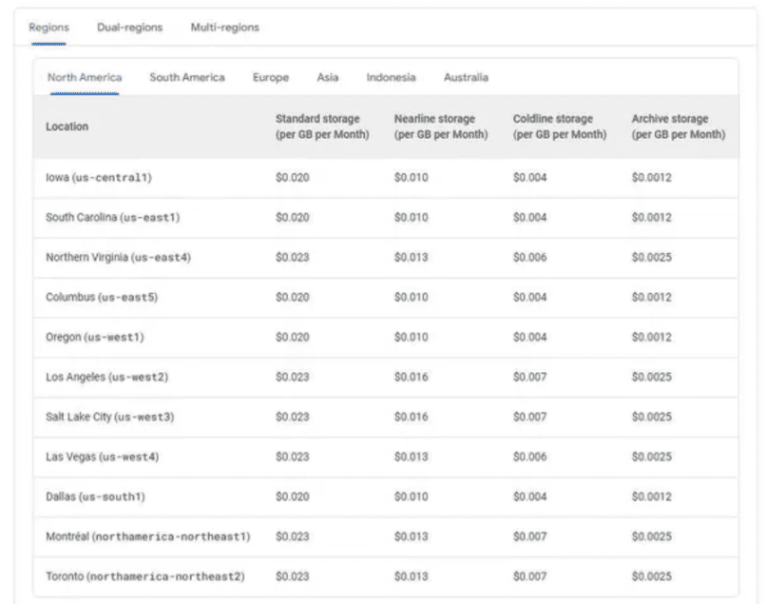The image size is (767, 606).
Task: Click Iowa nearline price $0.010
Action: click(x=412, y=178)
